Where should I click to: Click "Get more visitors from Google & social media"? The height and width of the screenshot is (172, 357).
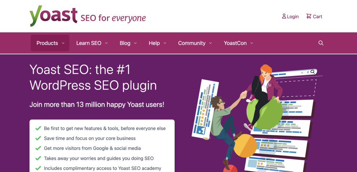(92, 148)
